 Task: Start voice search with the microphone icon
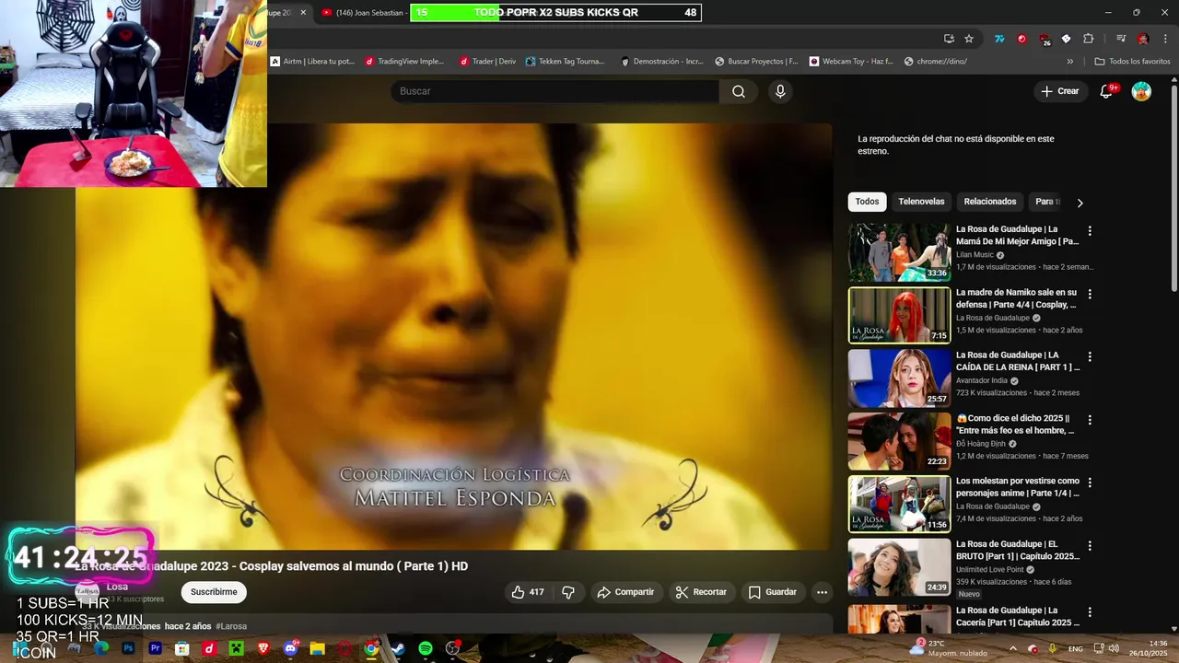coord(780,91)
